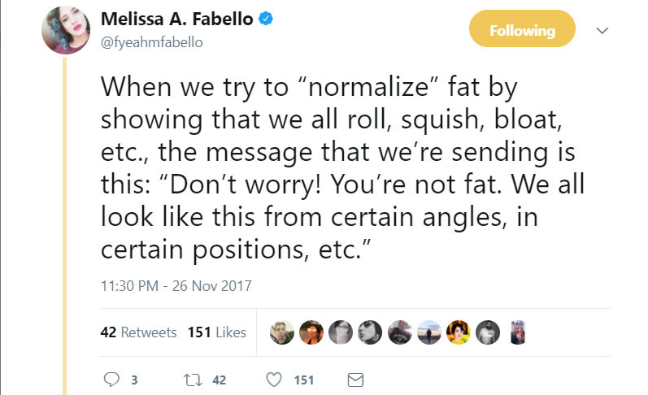Screen dimensions: 648x395
Task: Open grayscale liker avatar of person with glasses
Action: 341,332
